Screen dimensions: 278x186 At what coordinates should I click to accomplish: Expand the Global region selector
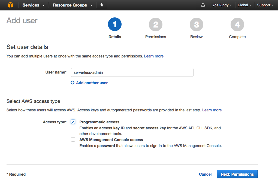point(244,5)
